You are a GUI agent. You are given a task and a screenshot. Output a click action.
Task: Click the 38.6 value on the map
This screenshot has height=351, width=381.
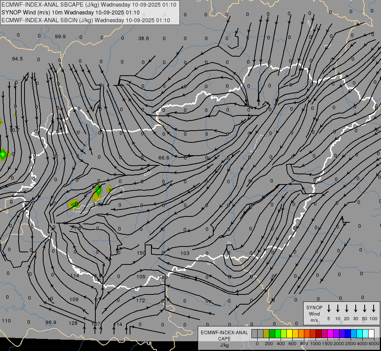pyautogui.click(x=143, y=39)
